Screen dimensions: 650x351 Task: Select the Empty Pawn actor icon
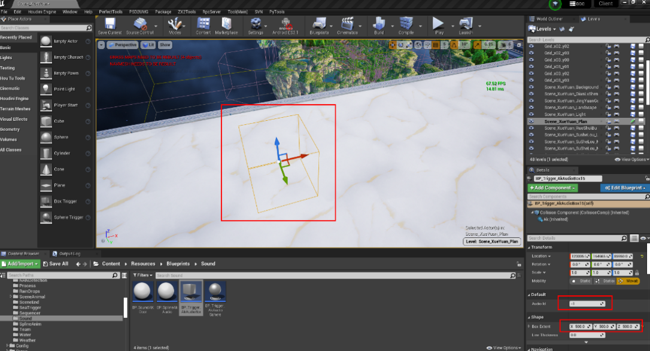pos(46,74)
